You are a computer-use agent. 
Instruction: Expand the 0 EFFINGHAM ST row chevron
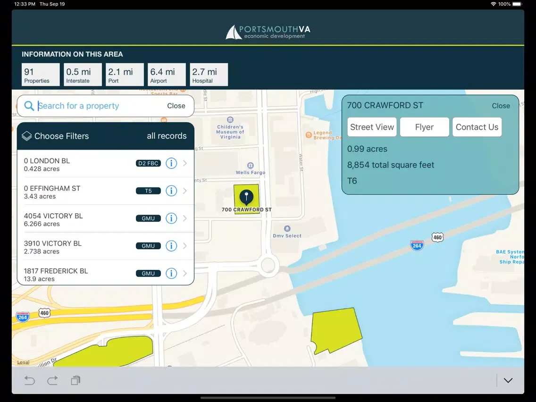[185, 191]
